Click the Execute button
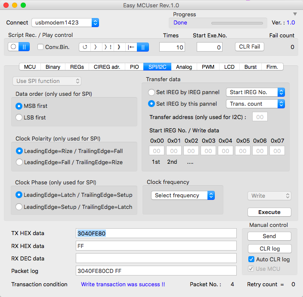This screenshot has height=297, width=303. tap(269, 212)
